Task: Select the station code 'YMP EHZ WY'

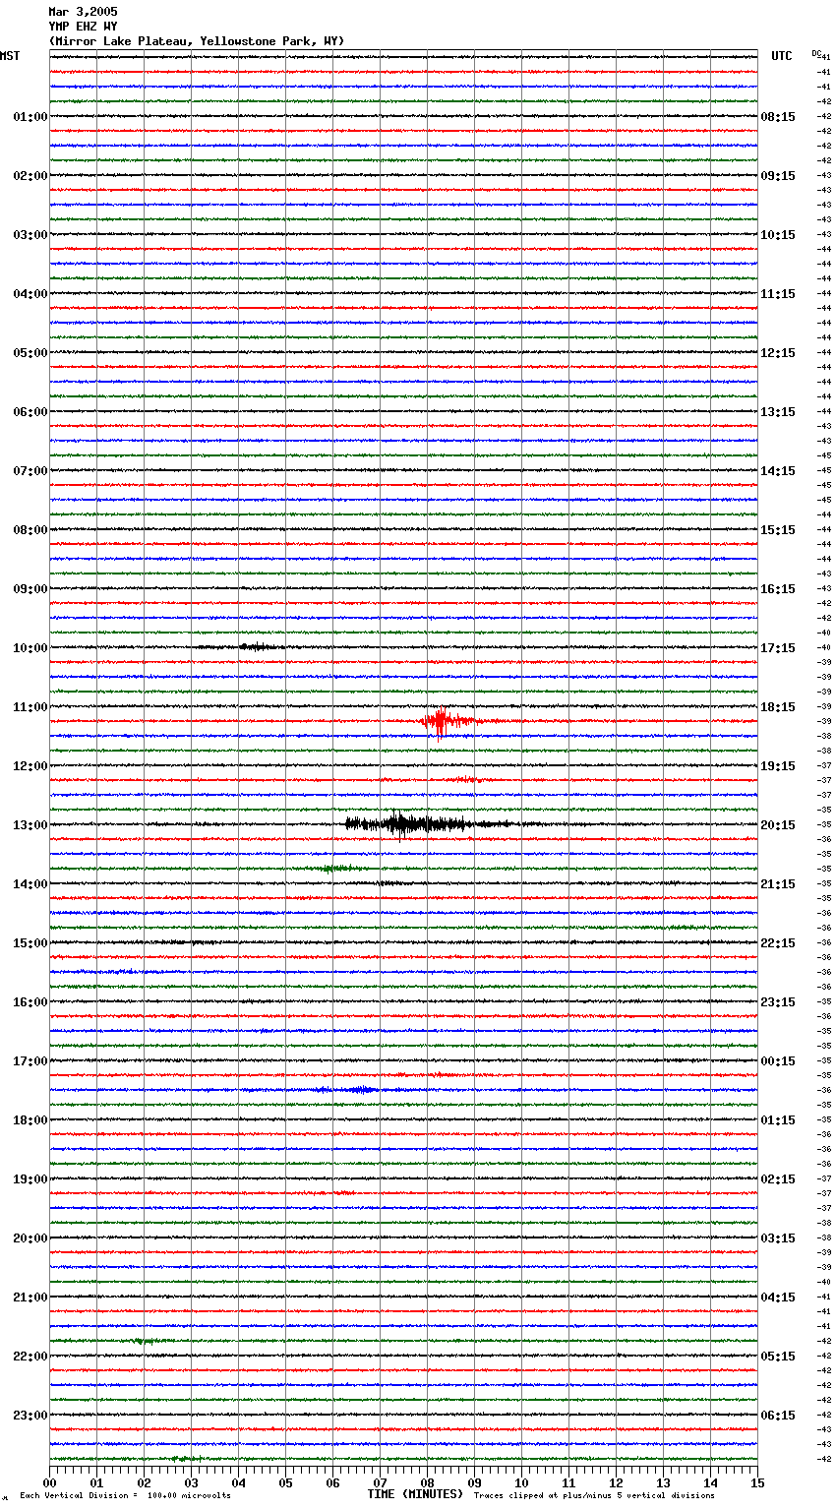Action: click(83, 27)
